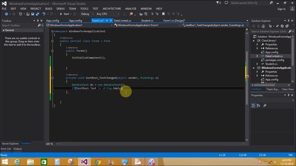Screen dimensions: 296x166
Task: Click the notifications flag icon
Action: click(218, 3)
